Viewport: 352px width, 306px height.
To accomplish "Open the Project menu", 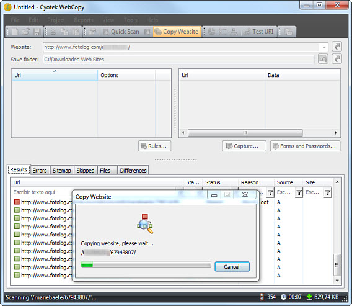I will (56, 20).
